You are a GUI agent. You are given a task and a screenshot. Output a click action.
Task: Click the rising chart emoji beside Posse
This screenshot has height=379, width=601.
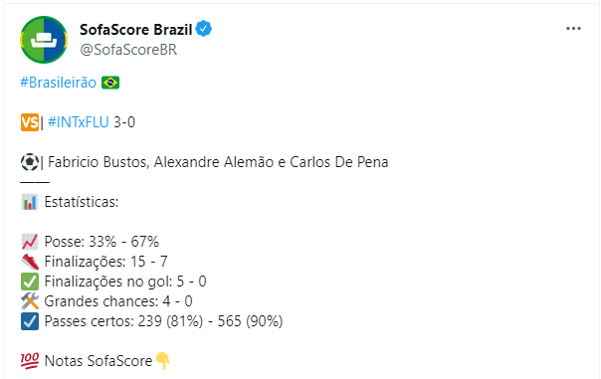pyautogui.click(x=30, y=242)
